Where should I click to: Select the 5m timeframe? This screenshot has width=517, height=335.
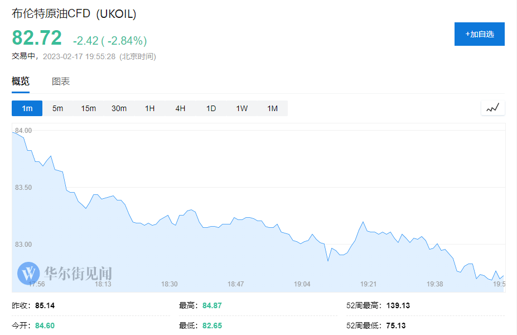[57, 108]
